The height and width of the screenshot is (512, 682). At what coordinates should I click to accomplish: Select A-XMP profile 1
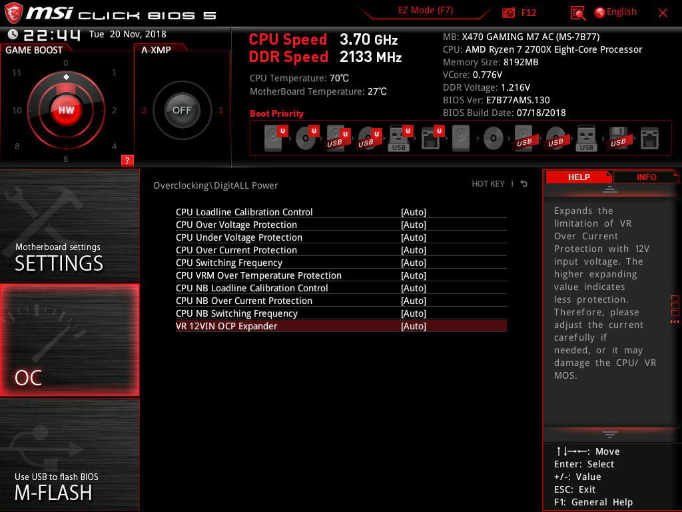(220, 110)
